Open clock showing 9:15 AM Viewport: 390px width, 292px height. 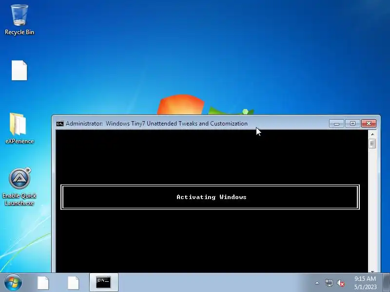pyautogui.click(x=365, y=283)
